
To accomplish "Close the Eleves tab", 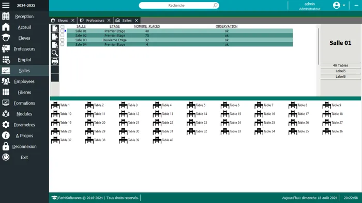I will point(73,21).
